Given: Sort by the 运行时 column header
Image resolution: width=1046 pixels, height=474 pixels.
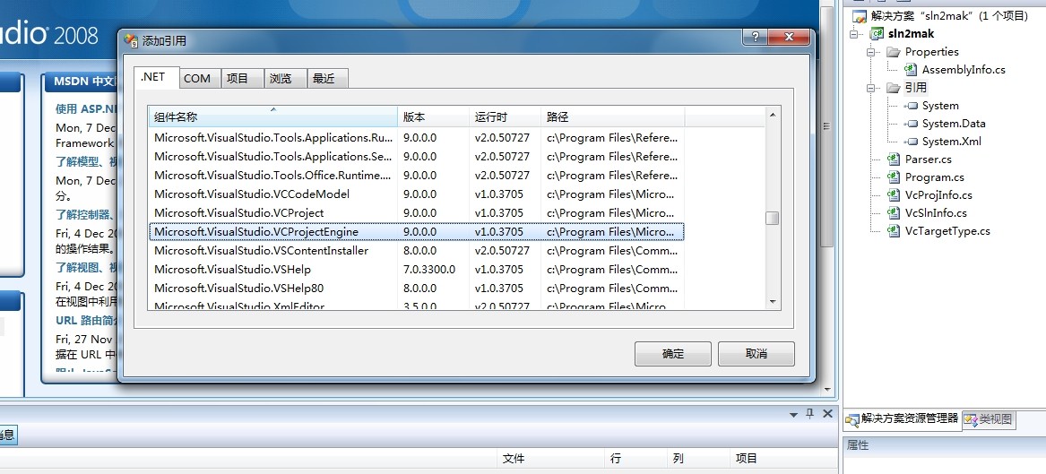Looking at the screenshot, I should (x=505, y=116).
